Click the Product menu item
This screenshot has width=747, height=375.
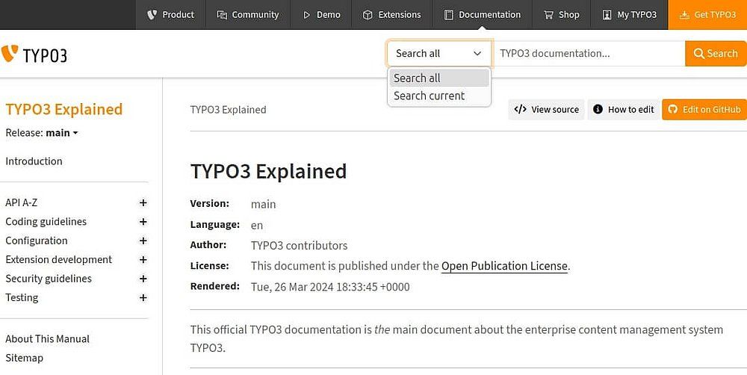point(171,15)
